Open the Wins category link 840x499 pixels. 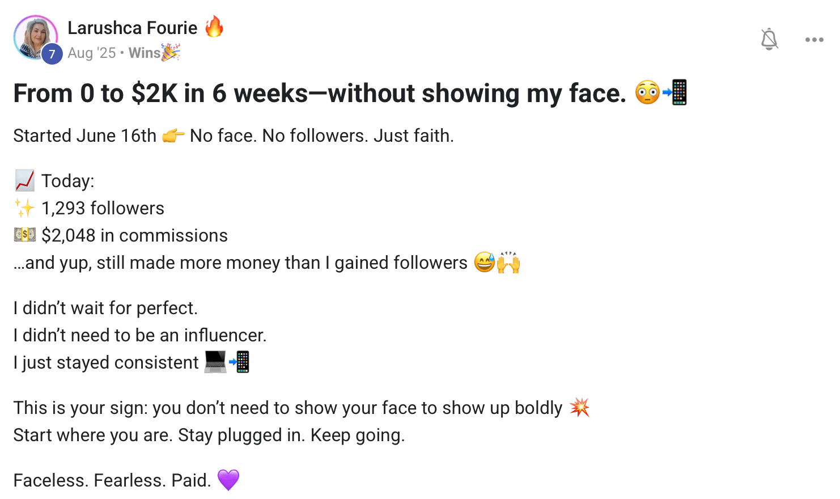click(144, 53)
